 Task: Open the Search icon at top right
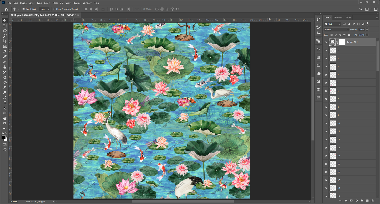(x=361, y=9)
